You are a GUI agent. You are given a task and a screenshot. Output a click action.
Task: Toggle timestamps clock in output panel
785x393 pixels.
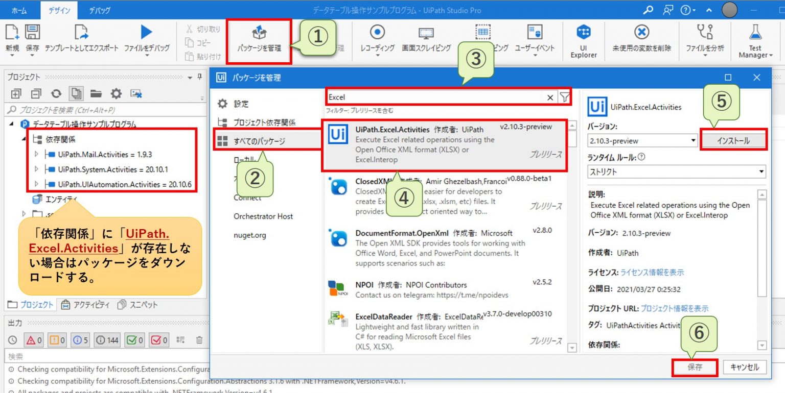(x=13, y=340)
